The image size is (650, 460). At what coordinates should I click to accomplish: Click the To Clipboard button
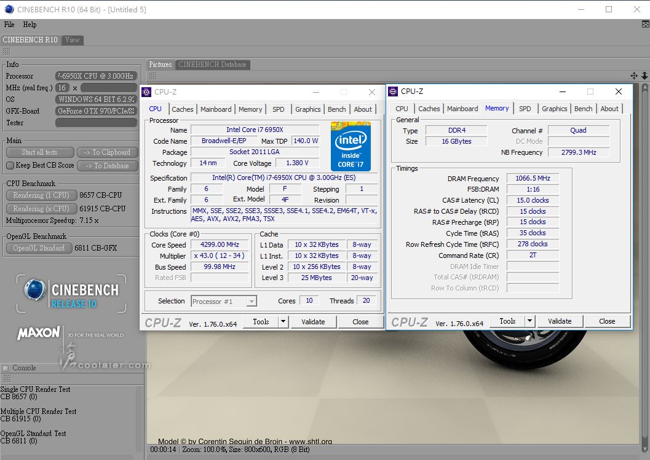pyautogui.click(x=108, y=152)
